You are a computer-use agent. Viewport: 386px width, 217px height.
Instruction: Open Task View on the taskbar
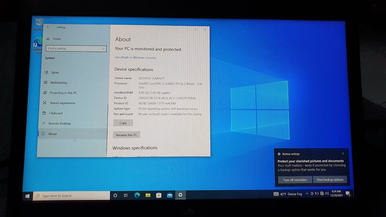[126, 195]
